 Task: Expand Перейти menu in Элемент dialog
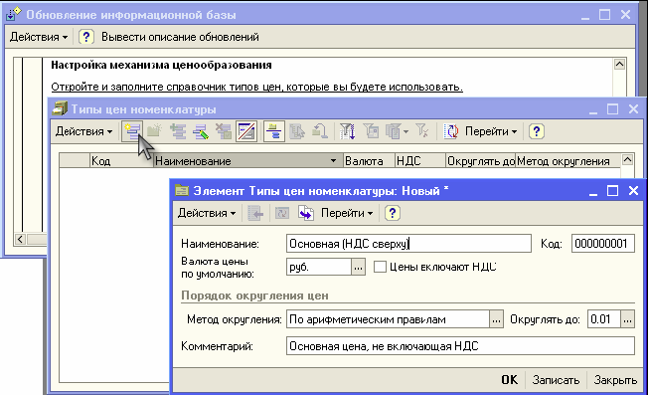point(347,213)
